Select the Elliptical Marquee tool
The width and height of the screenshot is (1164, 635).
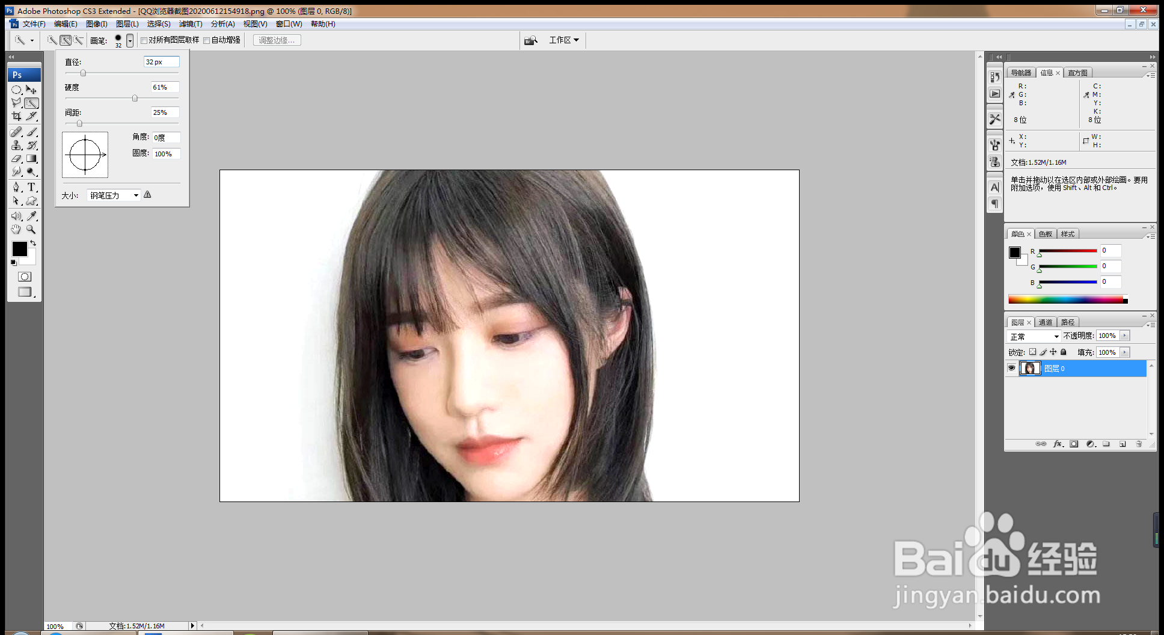click(x=17, y=90)
